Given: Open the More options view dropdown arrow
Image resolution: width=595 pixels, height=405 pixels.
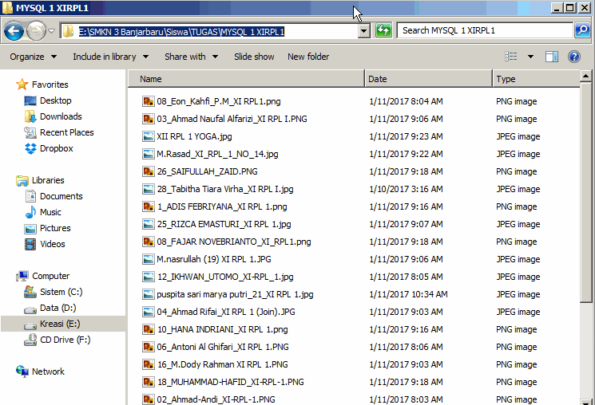Looking at the screenshot, I should pos(530,57).
